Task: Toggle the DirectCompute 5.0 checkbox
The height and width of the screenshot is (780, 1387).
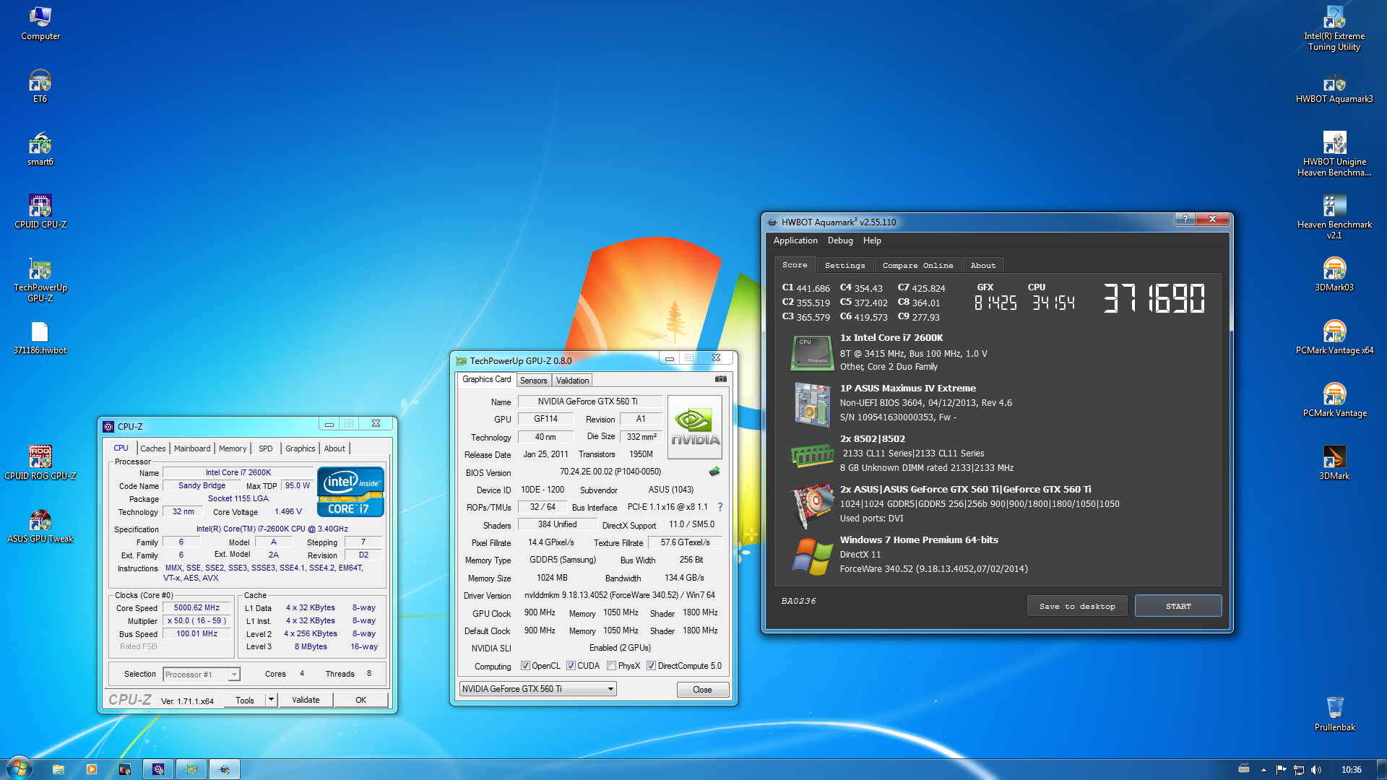Action: point(651,666)
